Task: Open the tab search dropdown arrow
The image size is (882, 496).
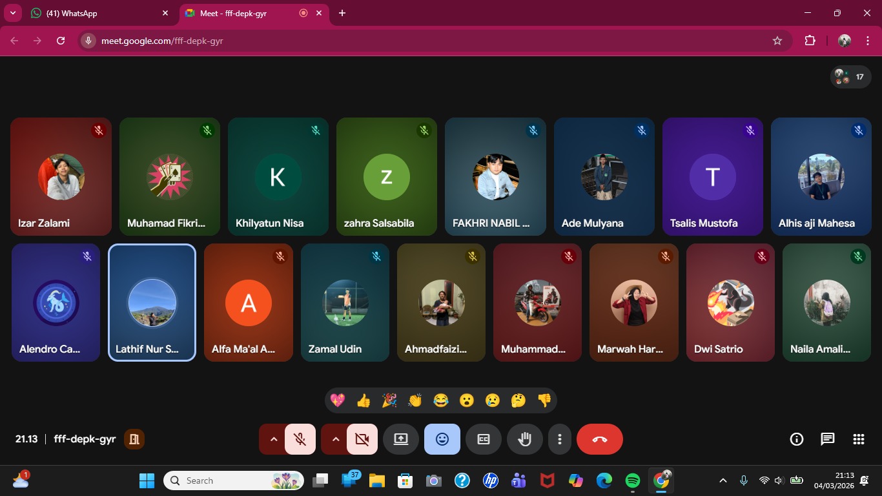Action: point(12,13)
